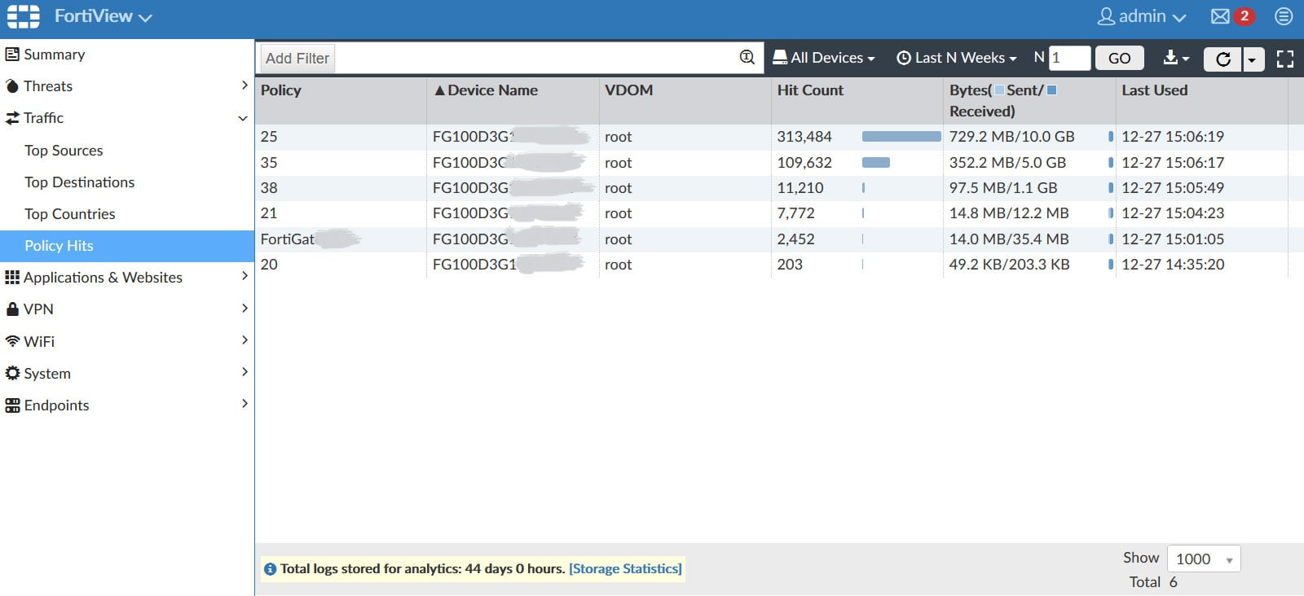Screen dimensions: 1304x596
Task: Open the refresh interval dropdown arrow
Action: pyautogui.click(x=1253, y=59)
